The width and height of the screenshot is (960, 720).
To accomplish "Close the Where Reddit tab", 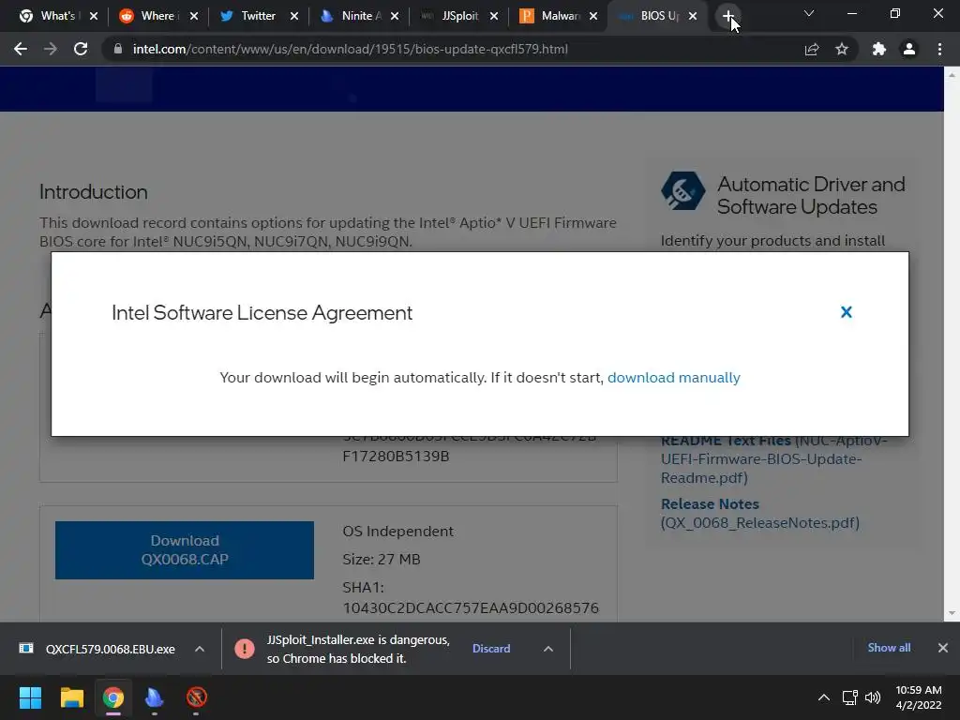I will 194,16.
